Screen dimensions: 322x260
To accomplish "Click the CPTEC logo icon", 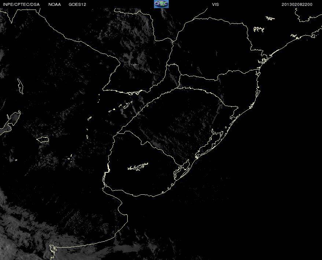I will coord(161,4).
